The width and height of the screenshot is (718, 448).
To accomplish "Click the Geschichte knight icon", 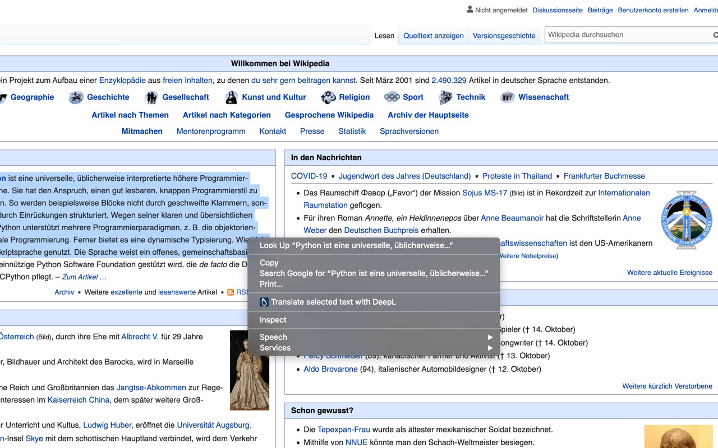I will [76, 97].
